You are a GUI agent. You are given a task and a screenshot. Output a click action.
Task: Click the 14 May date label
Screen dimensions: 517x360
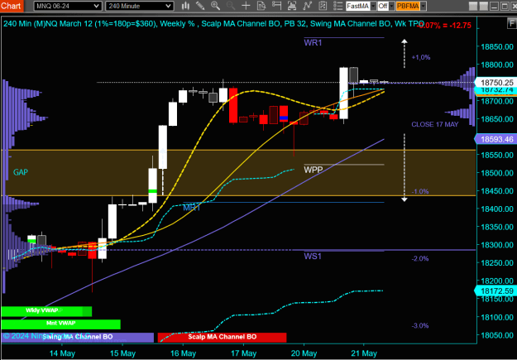tap(62, 353)
